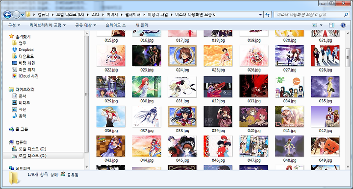Expand arrow after 월페이퍼 in breadcrumb
353x189 pixels.
pyautogui.click(x=144, y=14)
